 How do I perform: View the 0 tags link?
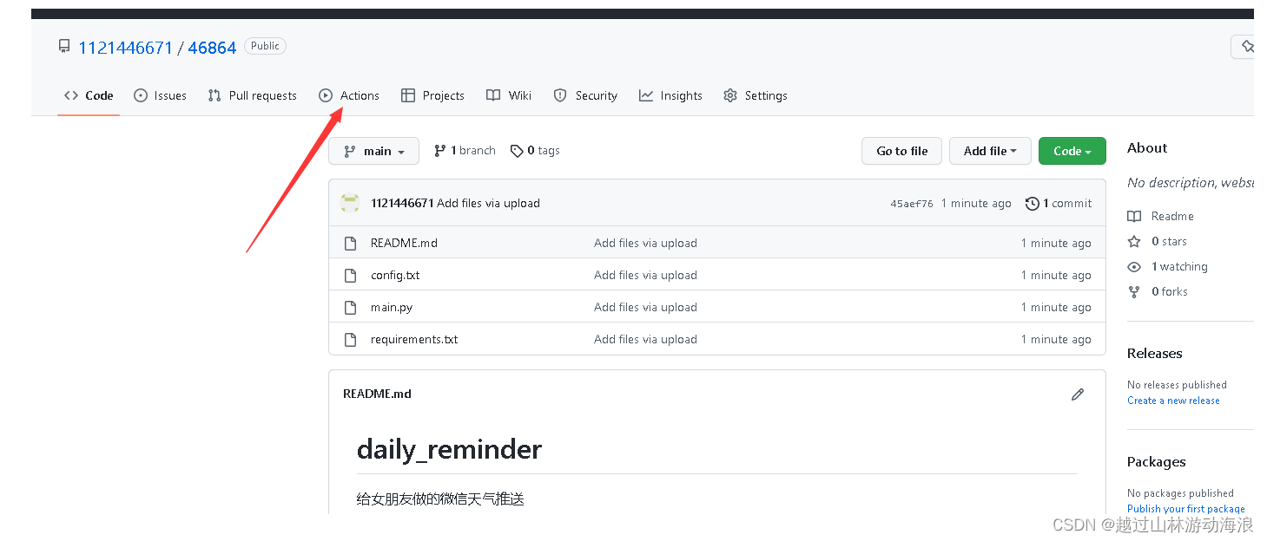[x=535, y=151]
